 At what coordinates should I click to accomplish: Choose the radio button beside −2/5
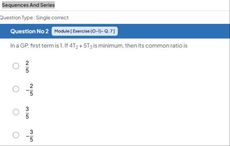16,89
